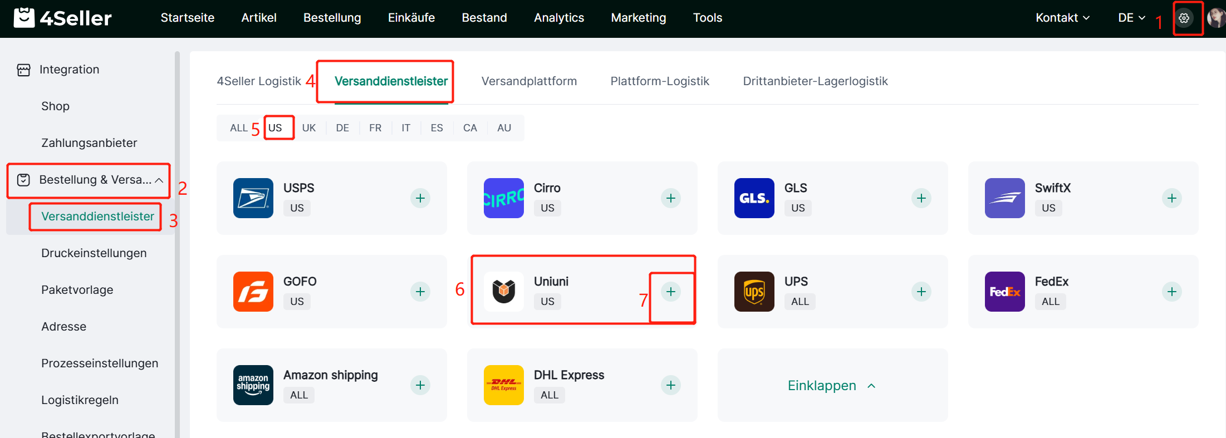The image size is (1226, 438).
Task: Add the USPS carrier with plus icon
Action: click(x=420, y=198)
